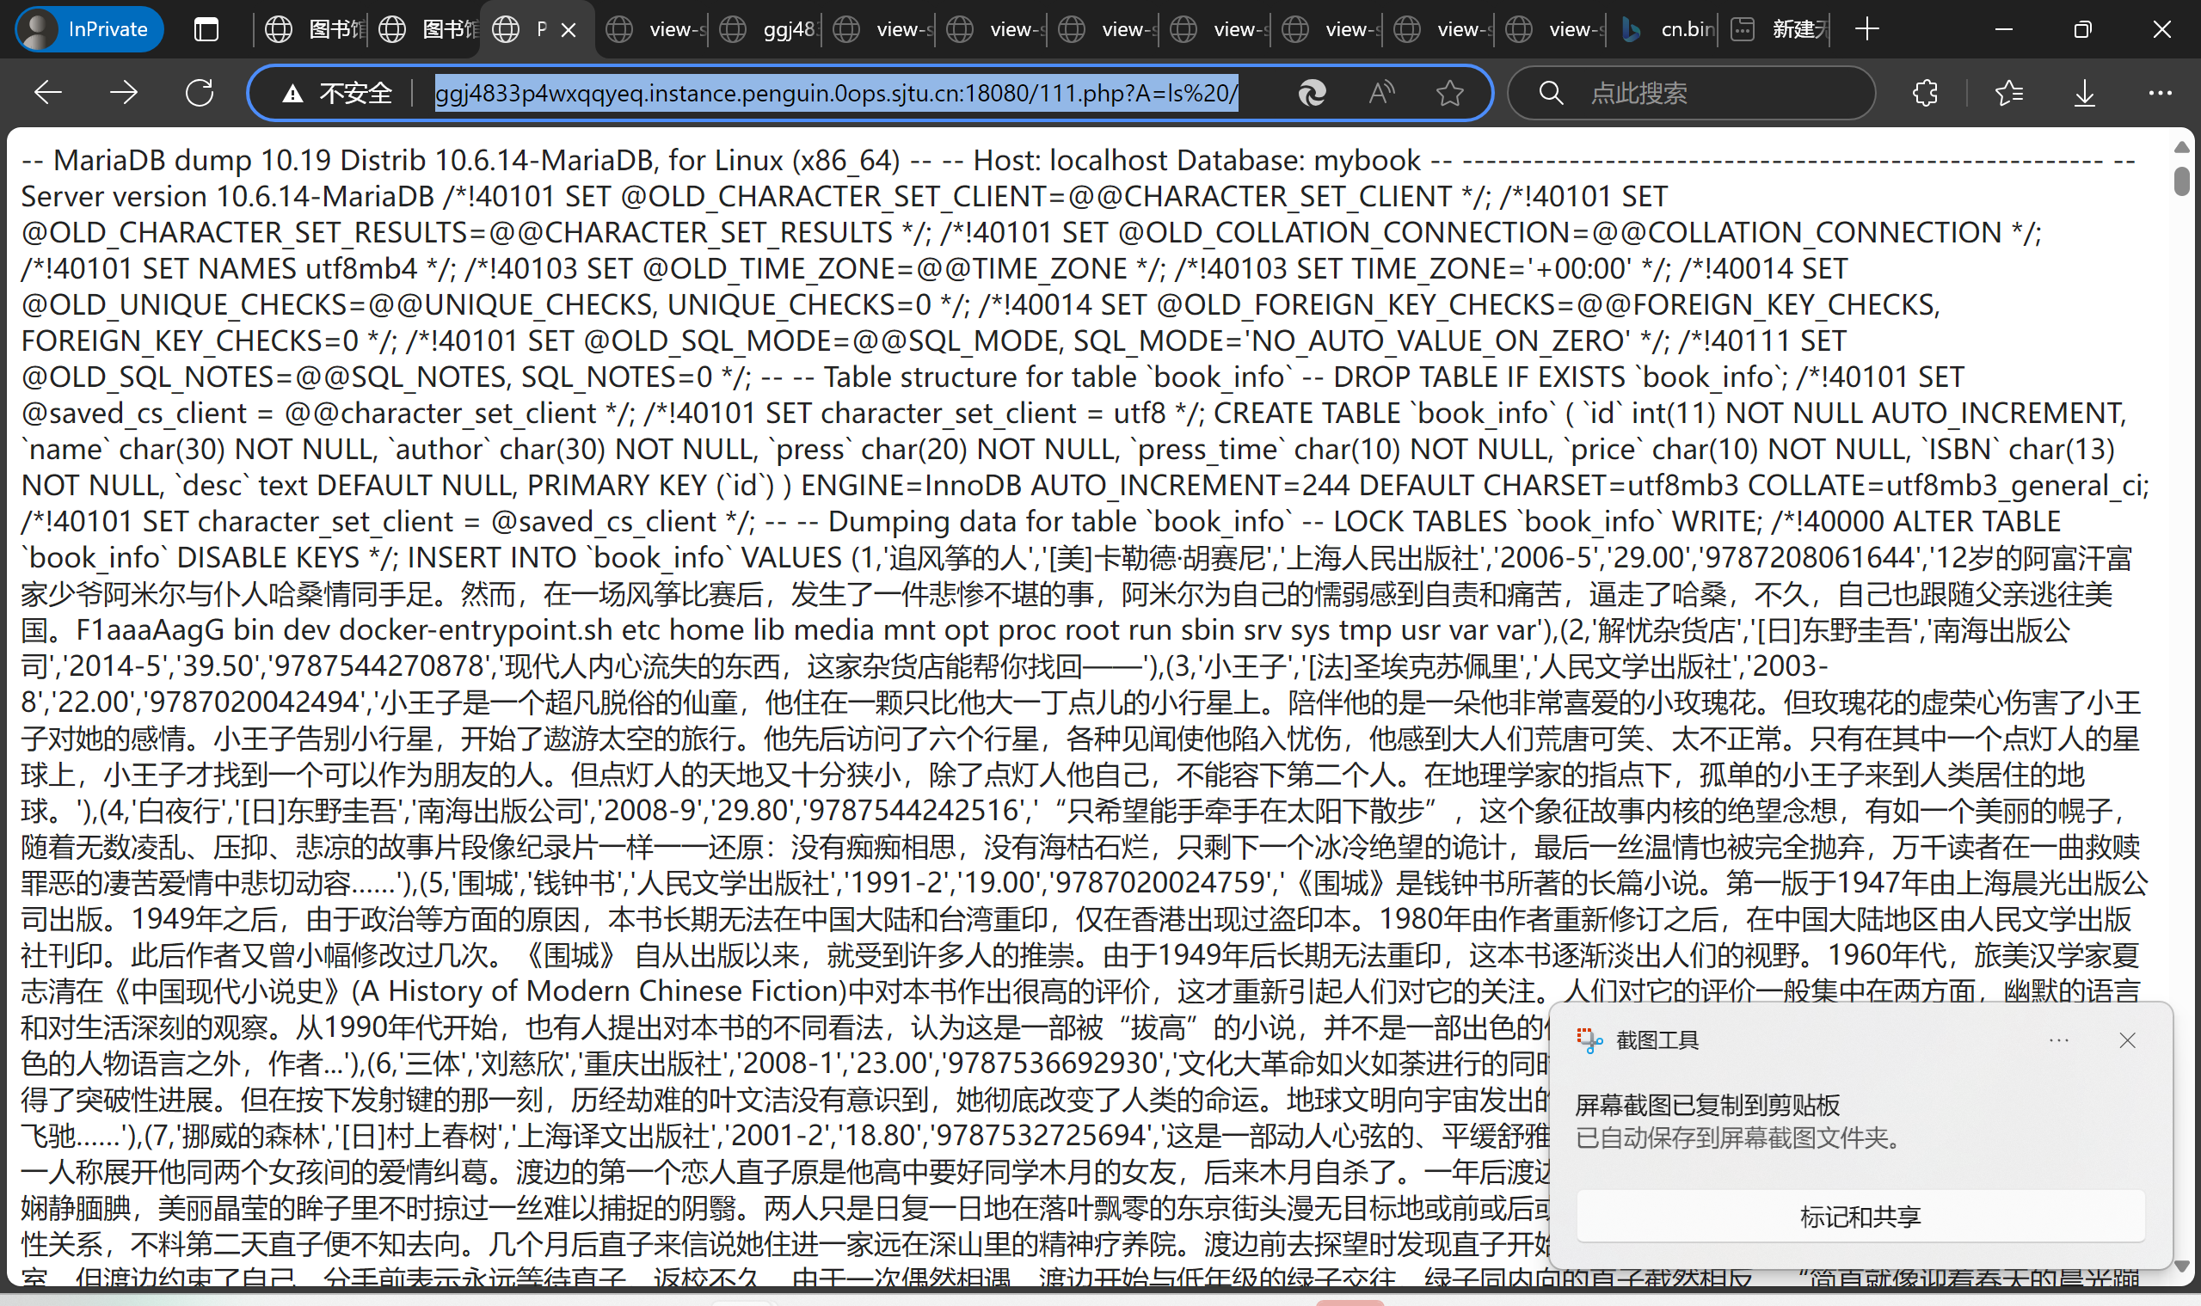
Task: Add page to favorites star
Action: (x=1449, y=92)
